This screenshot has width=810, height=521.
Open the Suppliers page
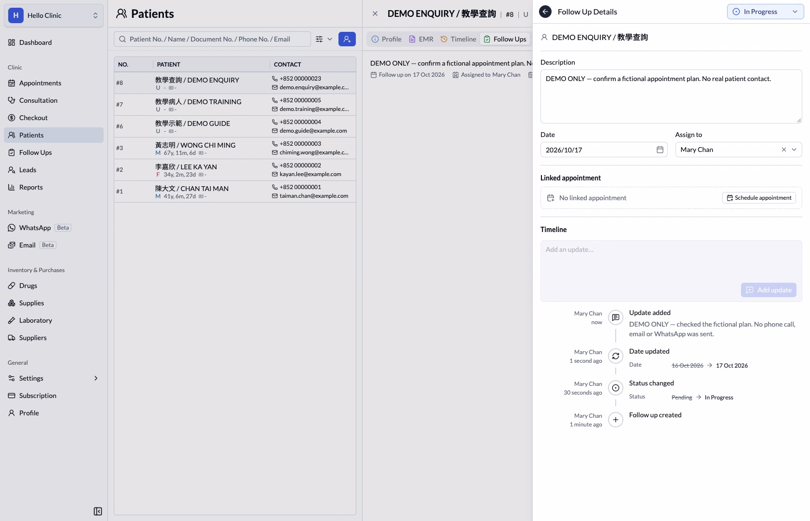point(54,338)
